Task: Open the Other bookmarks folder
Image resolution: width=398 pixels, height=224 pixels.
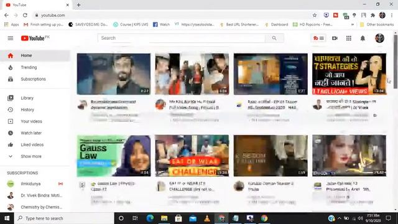Action: (x=377, y=24)
